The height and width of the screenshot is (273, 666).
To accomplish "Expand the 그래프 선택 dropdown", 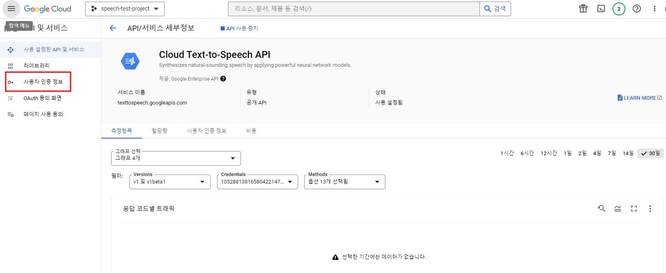I will click(x=176, y=158).
